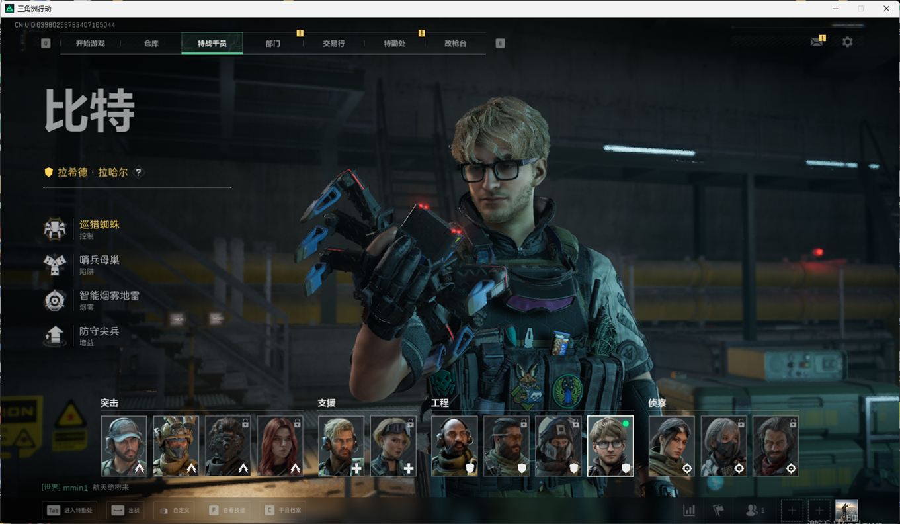Click the 哨兵母巢 trap skill icon
This screenshot has height=524, width=900.
pyautogui.click(x=55, y=265)
